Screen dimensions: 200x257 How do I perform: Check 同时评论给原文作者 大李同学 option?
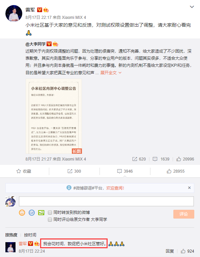tap(50, 220)
